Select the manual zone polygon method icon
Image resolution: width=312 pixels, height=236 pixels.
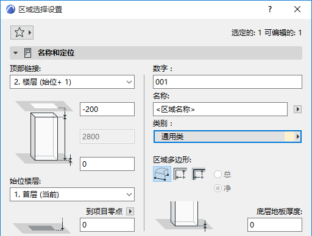(x=162, y=174)
